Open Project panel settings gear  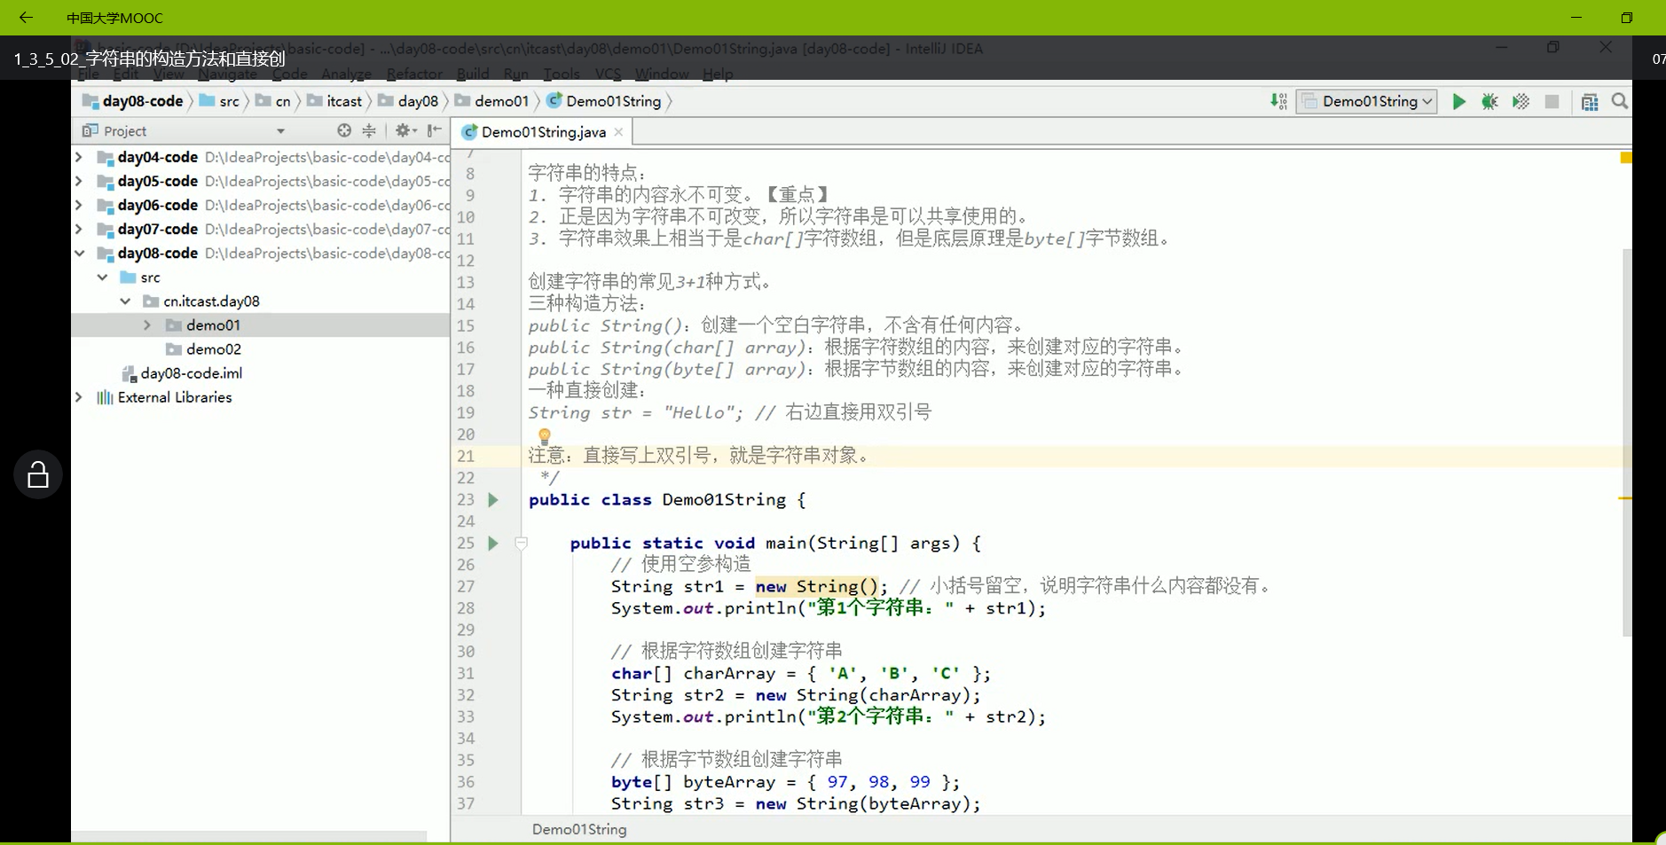tap(405, 130)
